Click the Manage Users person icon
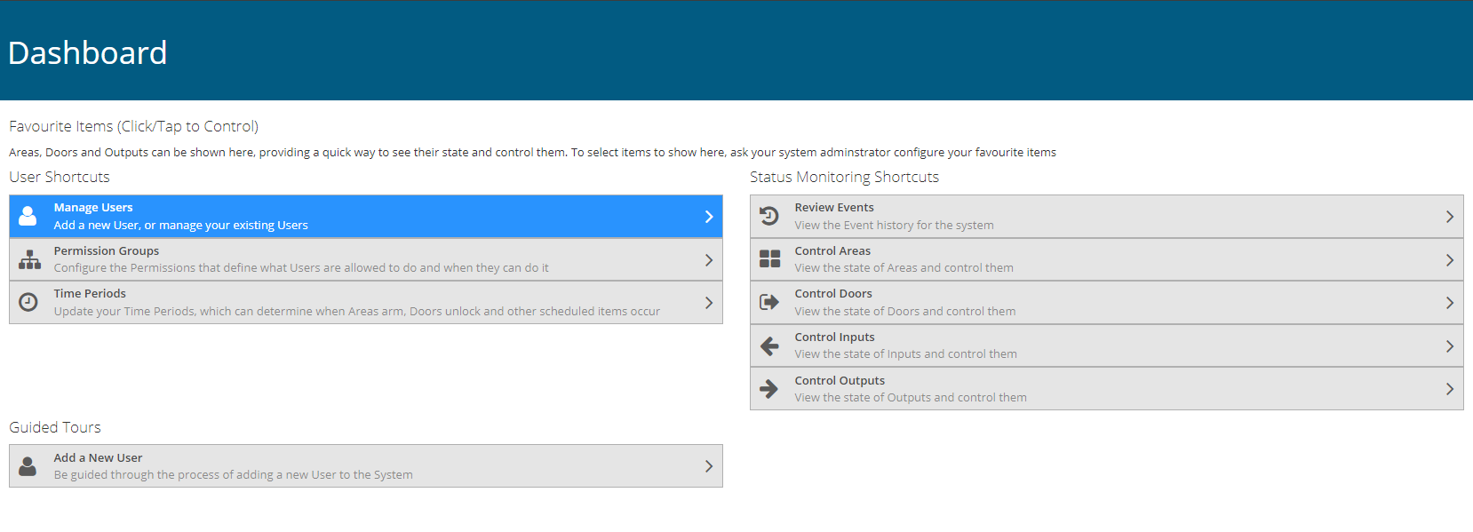This screenshot has height=532, width=1473. point(28,216)
